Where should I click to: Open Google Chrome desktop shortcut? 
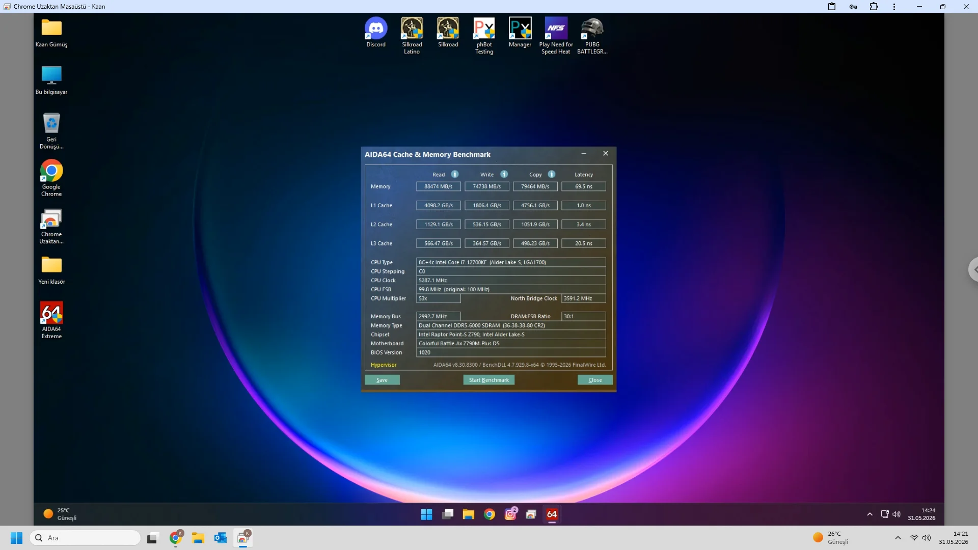pyautogui.click(x=51, y=178)
